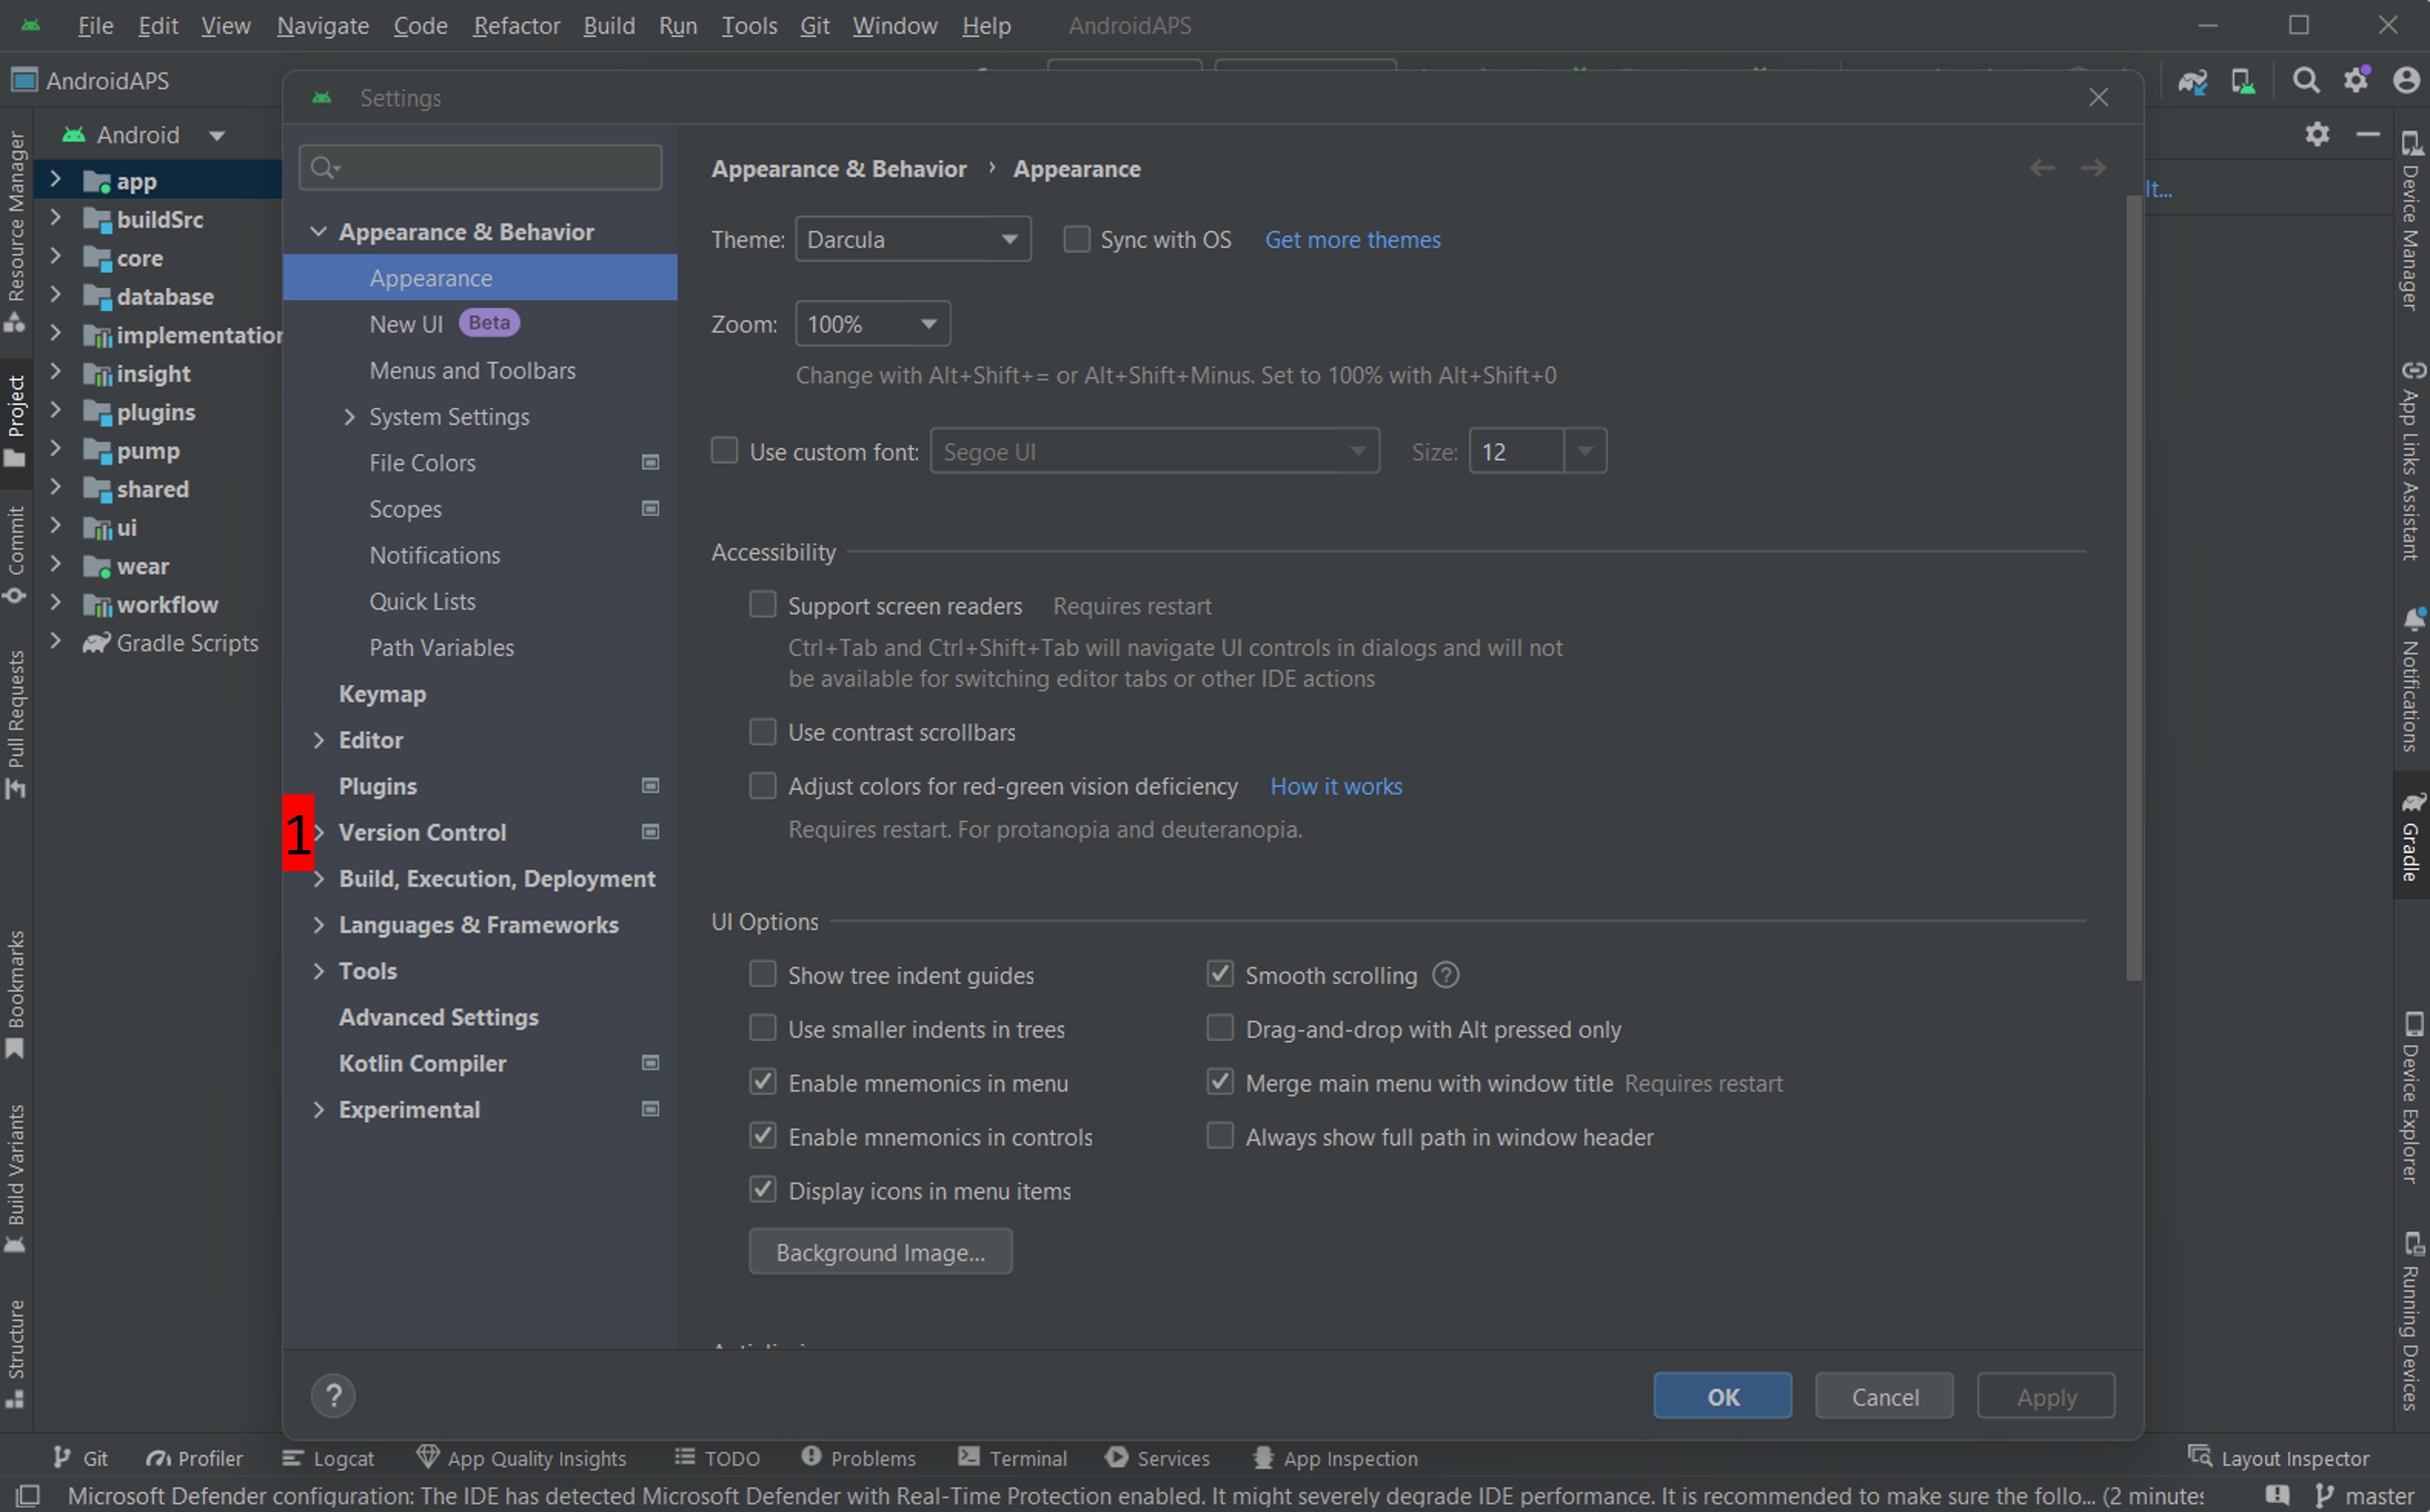2430x1512 pixels.
Task: Click the Settings search field
Action: click(480, 168)
